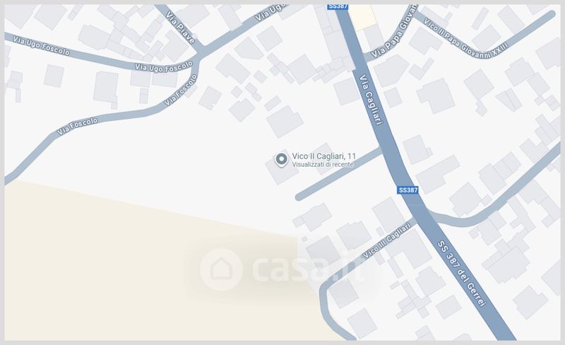The image size is (565, 345).
Task: Click the SS387 road shield at map top
Action: (338, 6)
